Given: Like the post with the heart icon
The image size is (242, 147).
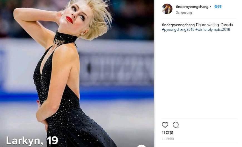Looking at the screenshot, I should coord(165,125).
